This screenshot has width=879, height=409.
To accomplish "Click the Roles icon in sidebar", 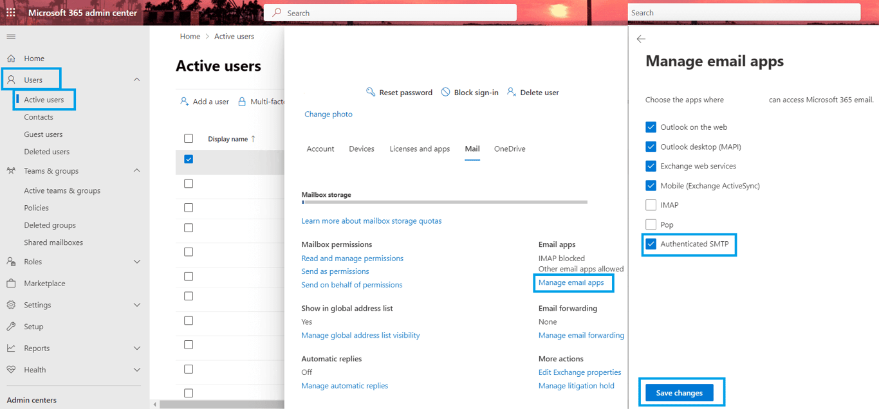I will 11,262.
